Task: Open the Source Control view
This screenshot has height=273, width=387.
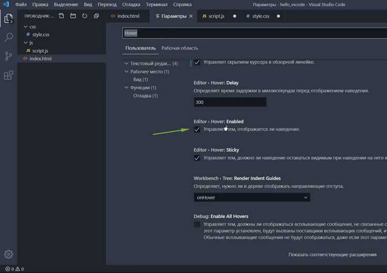Action: point(8,56)
